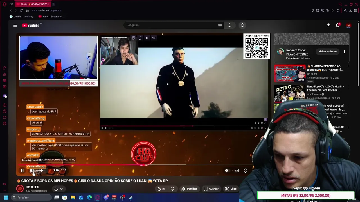Click the Opera snapshot capture icon
Screen dimensions: 360x202
point(318,10)
